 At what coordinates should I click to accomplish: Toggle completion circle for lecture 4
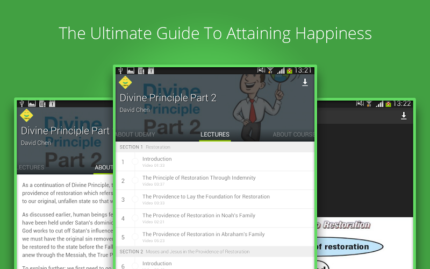pyautogui.click(x=135, y=218)
